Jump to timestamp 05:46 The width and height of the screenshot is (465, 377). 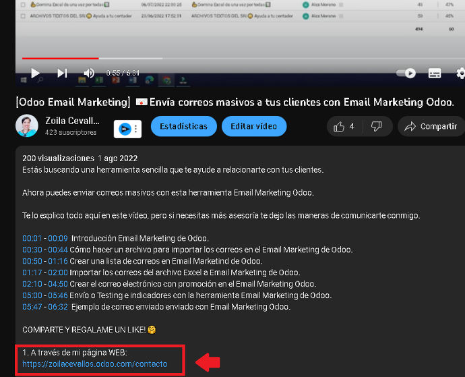coord(58,295)
